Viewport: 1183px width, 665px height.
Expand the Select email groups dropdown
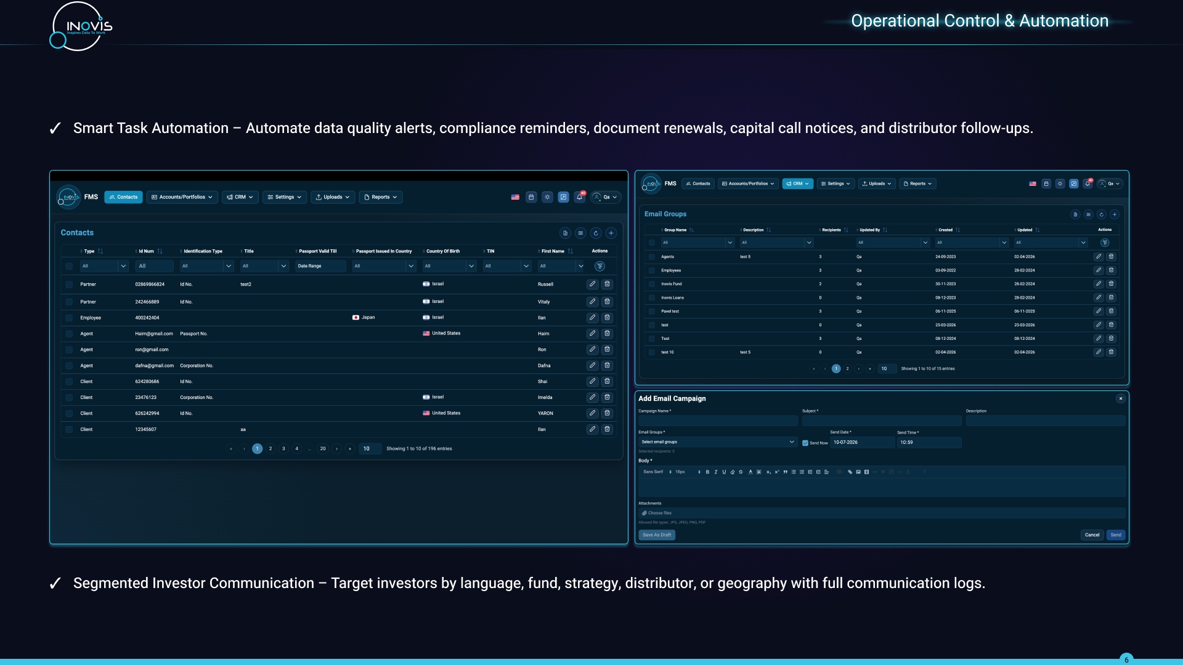click(717, 442)
